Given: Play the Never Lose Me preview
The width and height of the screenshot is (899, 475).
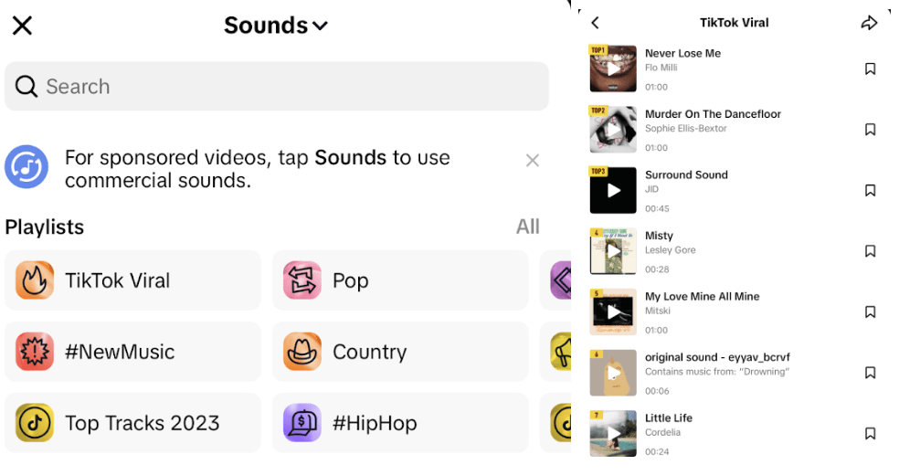Looking at the screenshot, I should (613, 69).
